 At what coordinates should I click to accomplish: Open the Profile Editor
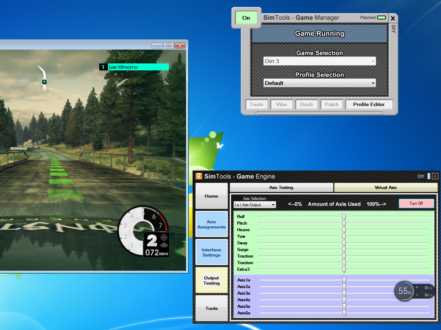(369, 104)
